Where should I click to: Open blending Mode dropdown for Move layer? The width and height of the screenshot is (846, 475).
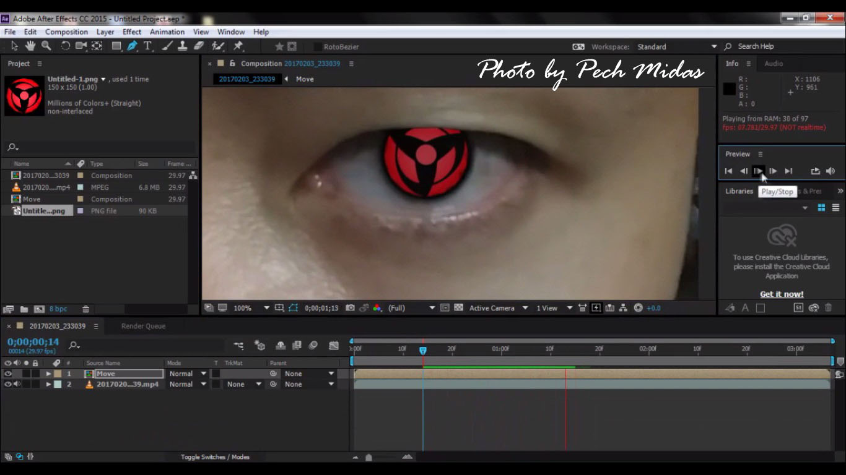188,374
